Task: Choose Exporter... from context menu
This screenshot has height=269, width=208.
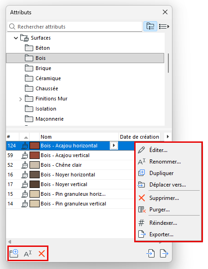Action: pyautogui.click(x=168, y=234)
